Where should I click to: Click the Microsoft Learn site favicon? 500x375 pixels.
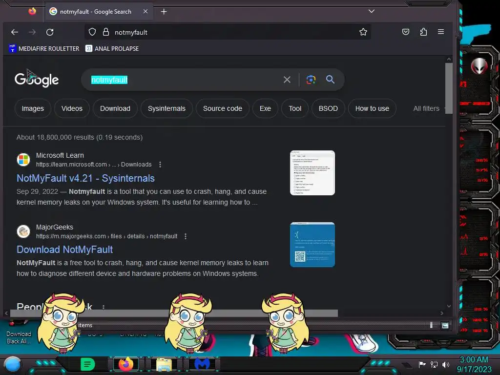pos(23,160)
